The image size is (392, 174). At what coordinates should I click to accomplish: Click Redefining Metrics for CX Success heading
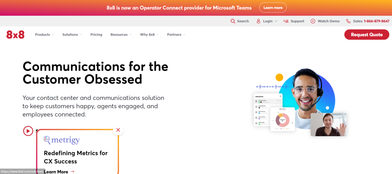[x=76, y=157]
